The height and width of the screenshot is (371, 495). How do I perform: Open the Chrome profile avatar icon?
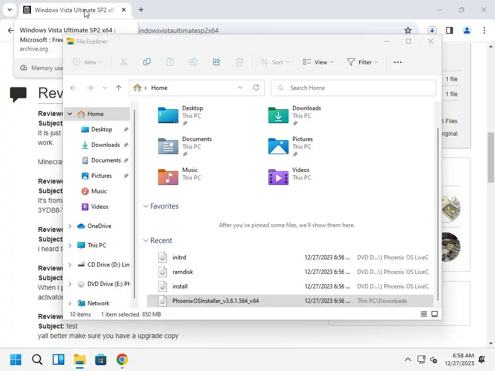(x=467, y=30)
